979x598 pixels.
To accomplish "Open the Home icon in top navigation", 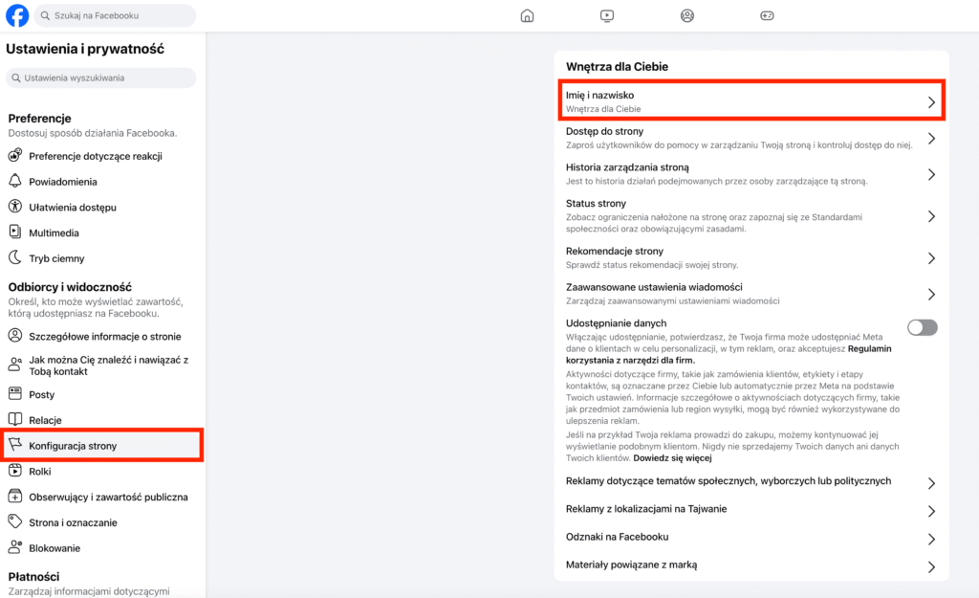I will pos(527,15).
